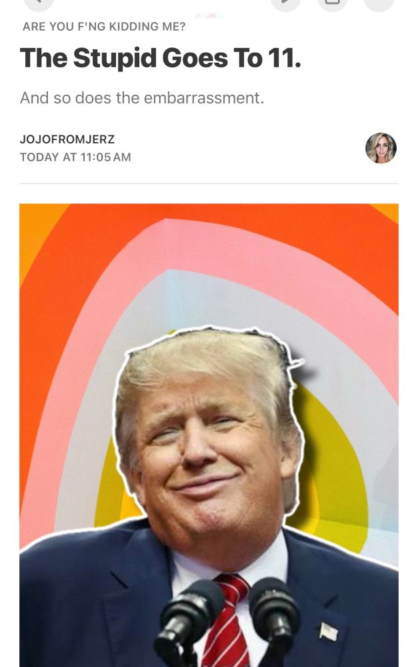Tap the horizontal divider below the byline
This screenshot has height=667, width=418.
point(209,184)
